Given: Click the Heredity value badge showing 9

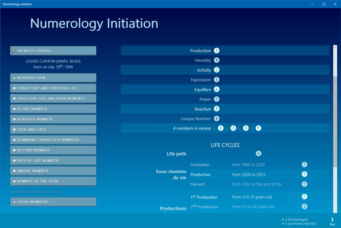Looking at the screenshot, I should click(x=217, y=60).
